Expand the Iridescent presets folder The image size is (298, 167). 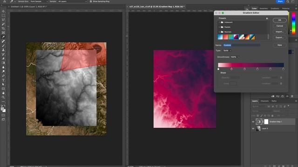(x=219, y=22)
